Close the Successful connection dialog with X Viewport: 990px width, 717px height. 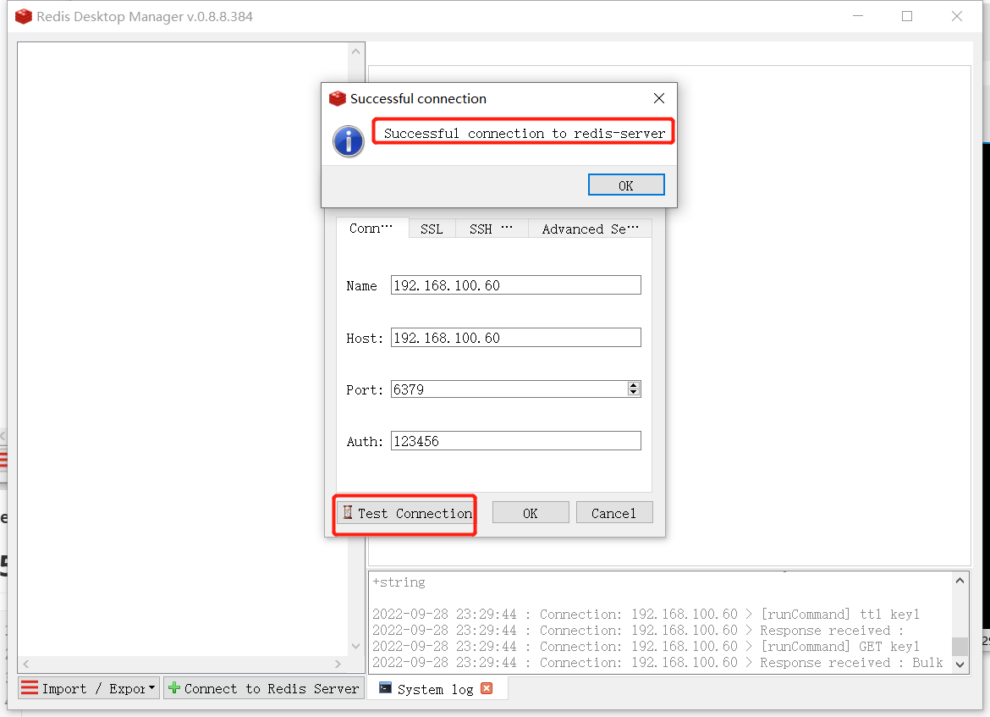659,98
